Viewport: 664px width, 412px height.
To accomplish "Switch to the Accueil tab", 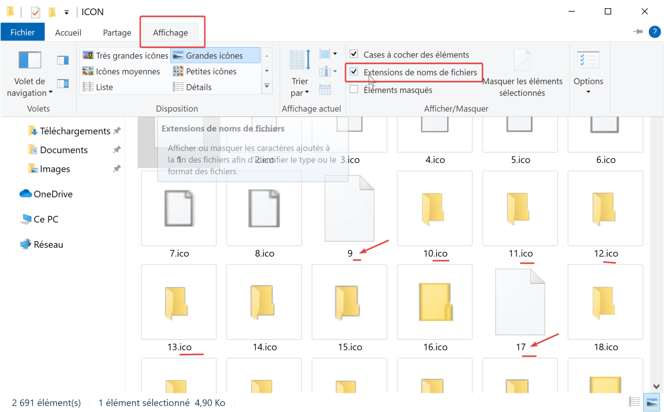I will 68,32.
